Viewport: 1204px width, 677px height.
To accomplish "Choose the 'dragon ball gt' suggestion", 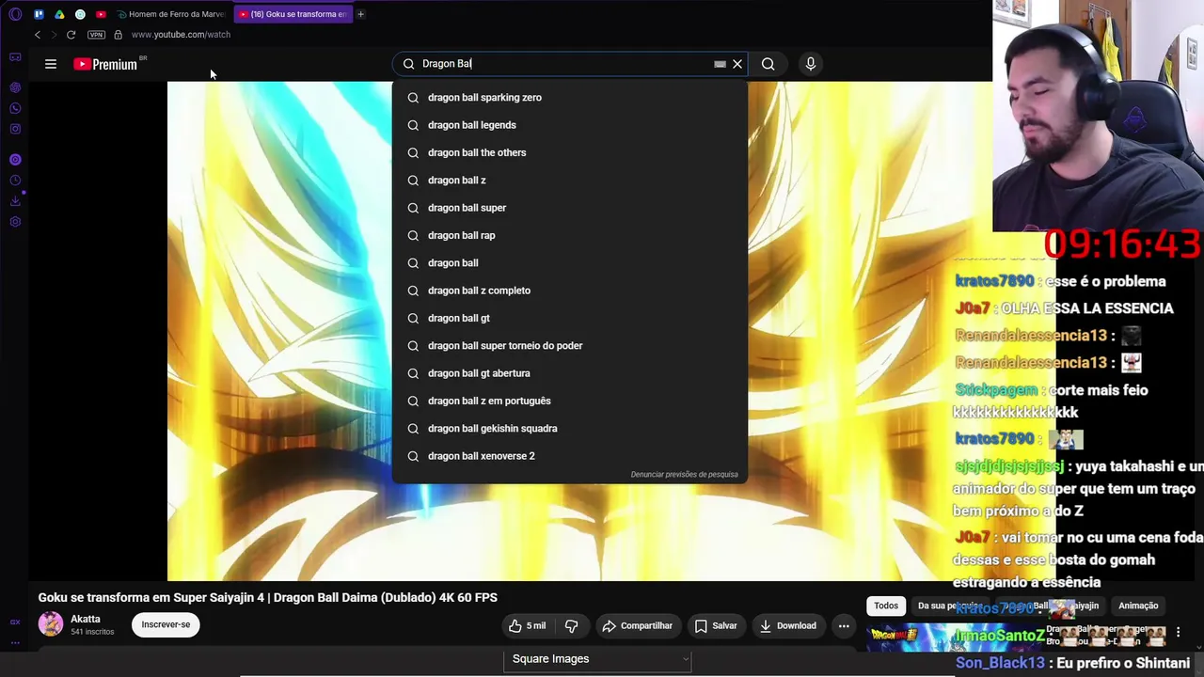I will click(570, 318).
